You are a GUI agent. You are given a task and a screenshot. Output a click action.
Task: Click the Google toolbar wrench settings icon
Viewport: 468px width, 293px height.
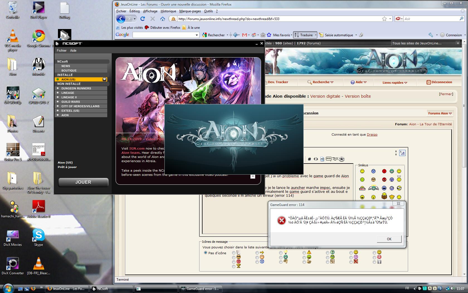click(431, 35)
